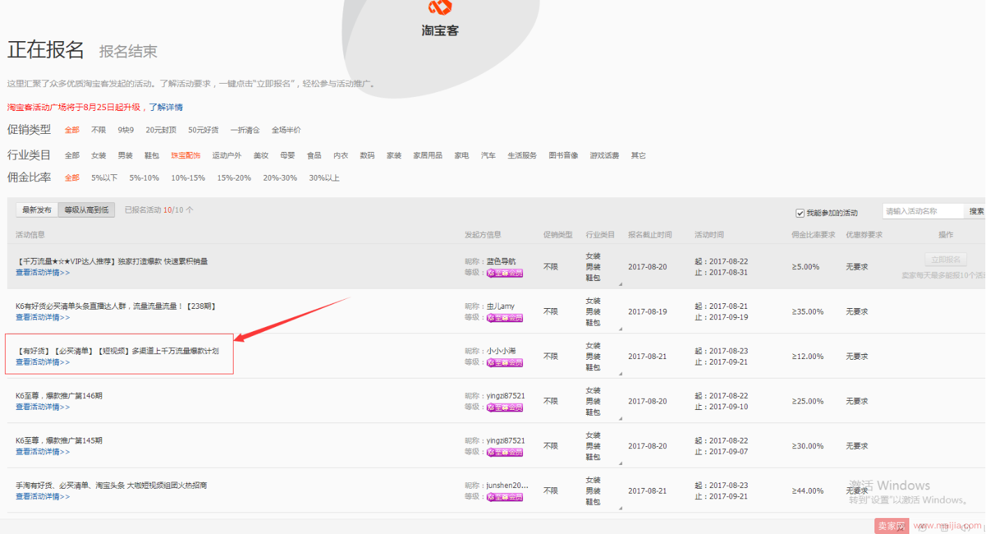
Task: Toggle 我能参加的活动 checkbox
Action: (x=800, y=213)
